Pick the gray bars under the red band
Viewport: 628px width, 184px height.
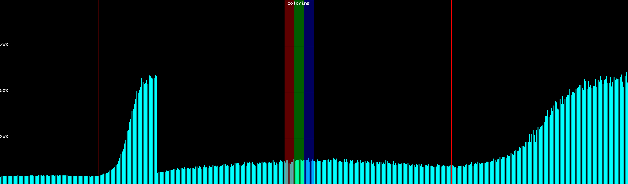[289, 173]
